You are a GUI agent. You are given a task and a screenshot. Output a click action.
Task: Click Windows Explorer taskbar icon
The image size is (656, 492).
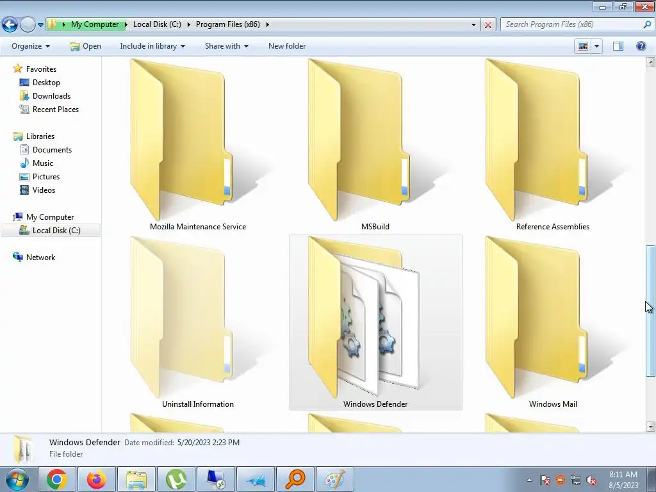tap(136, 479)
